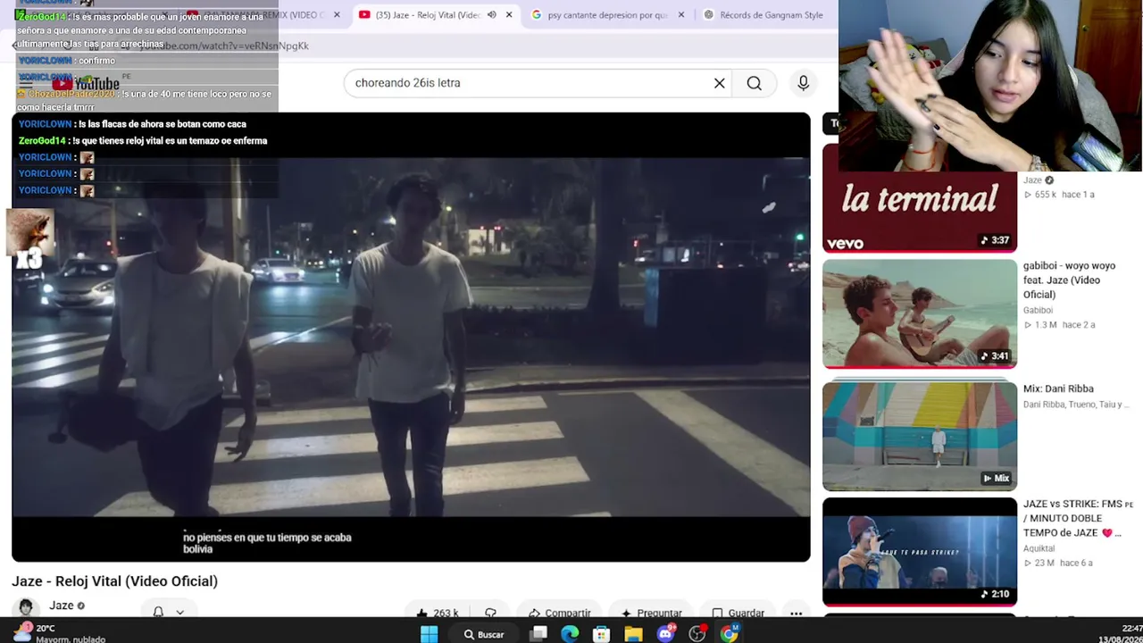The image size is (1143, 643).
Task: Toggle Jaze channel notification bell
Action: (x=158, y=612)
